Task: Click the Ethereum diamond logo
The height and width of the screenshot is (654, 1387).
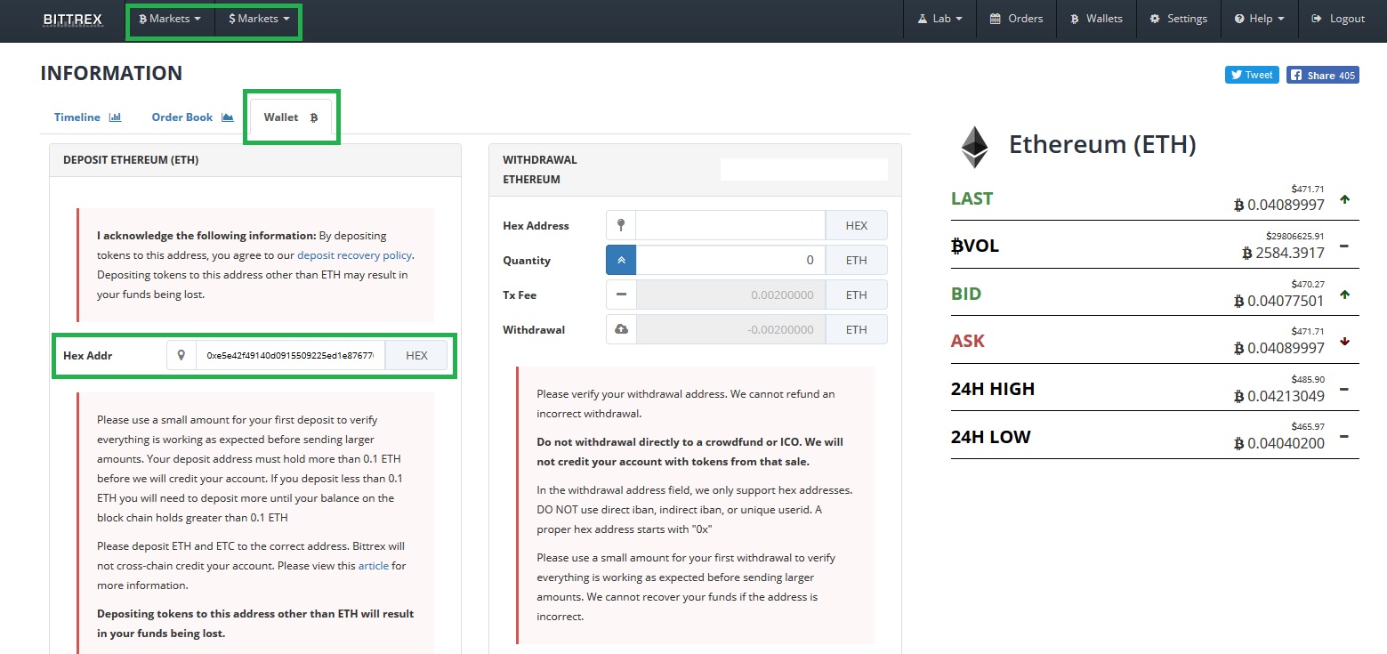Action: [x=974, y=147]
